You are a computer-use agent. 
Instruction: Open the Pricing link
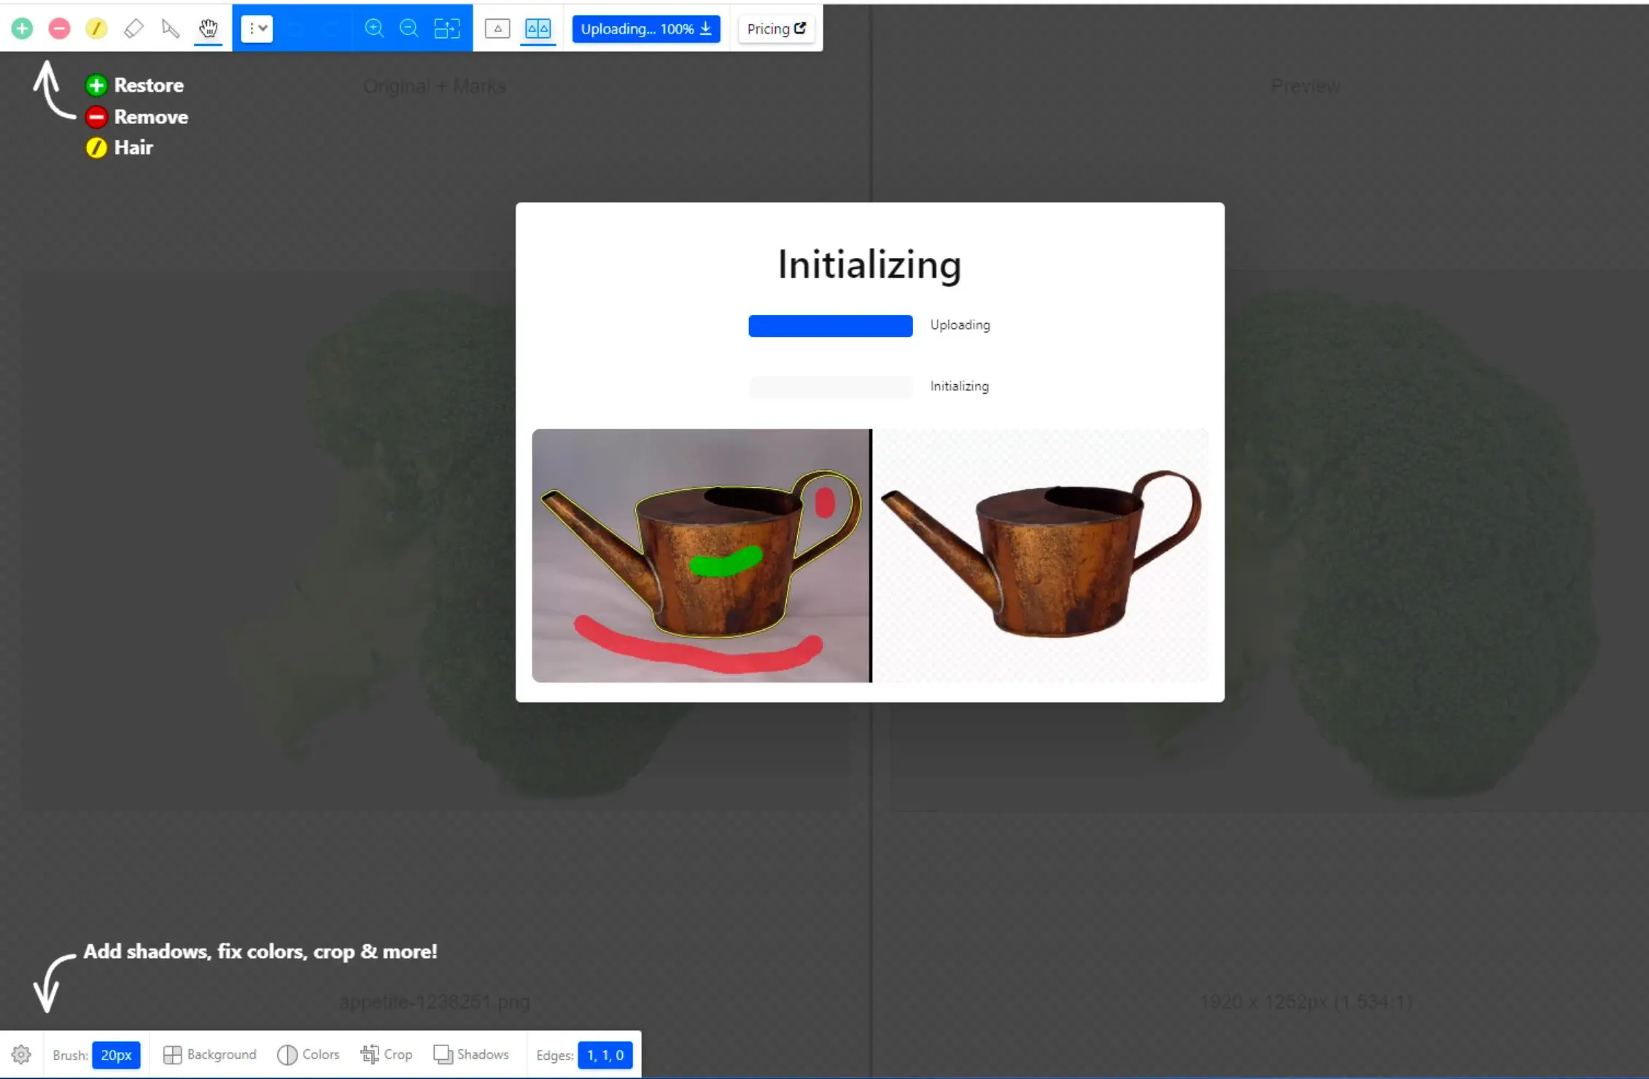click(776, 28)
